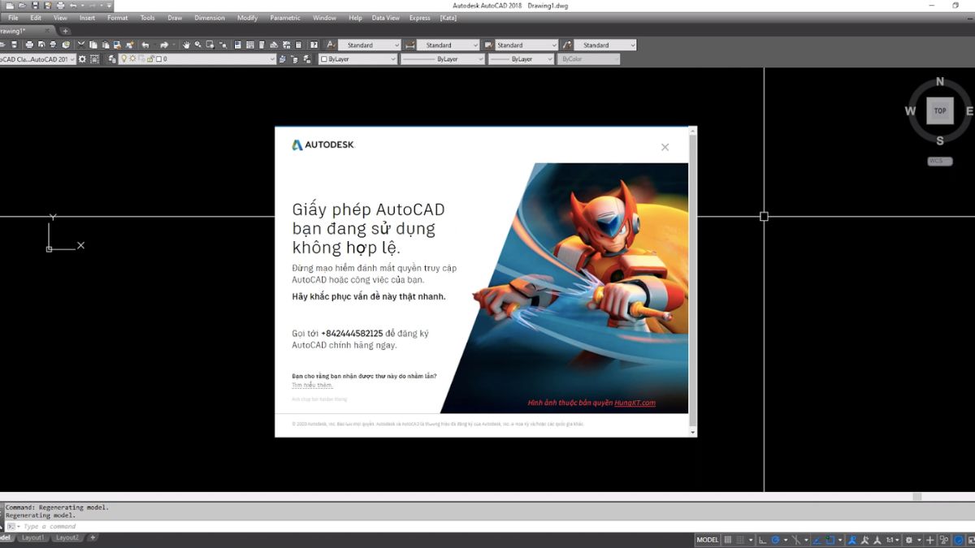This screenshot has height=548, width=975.
Task: Click the Match Properties brush icon
Action: click(x=130, y=45)
